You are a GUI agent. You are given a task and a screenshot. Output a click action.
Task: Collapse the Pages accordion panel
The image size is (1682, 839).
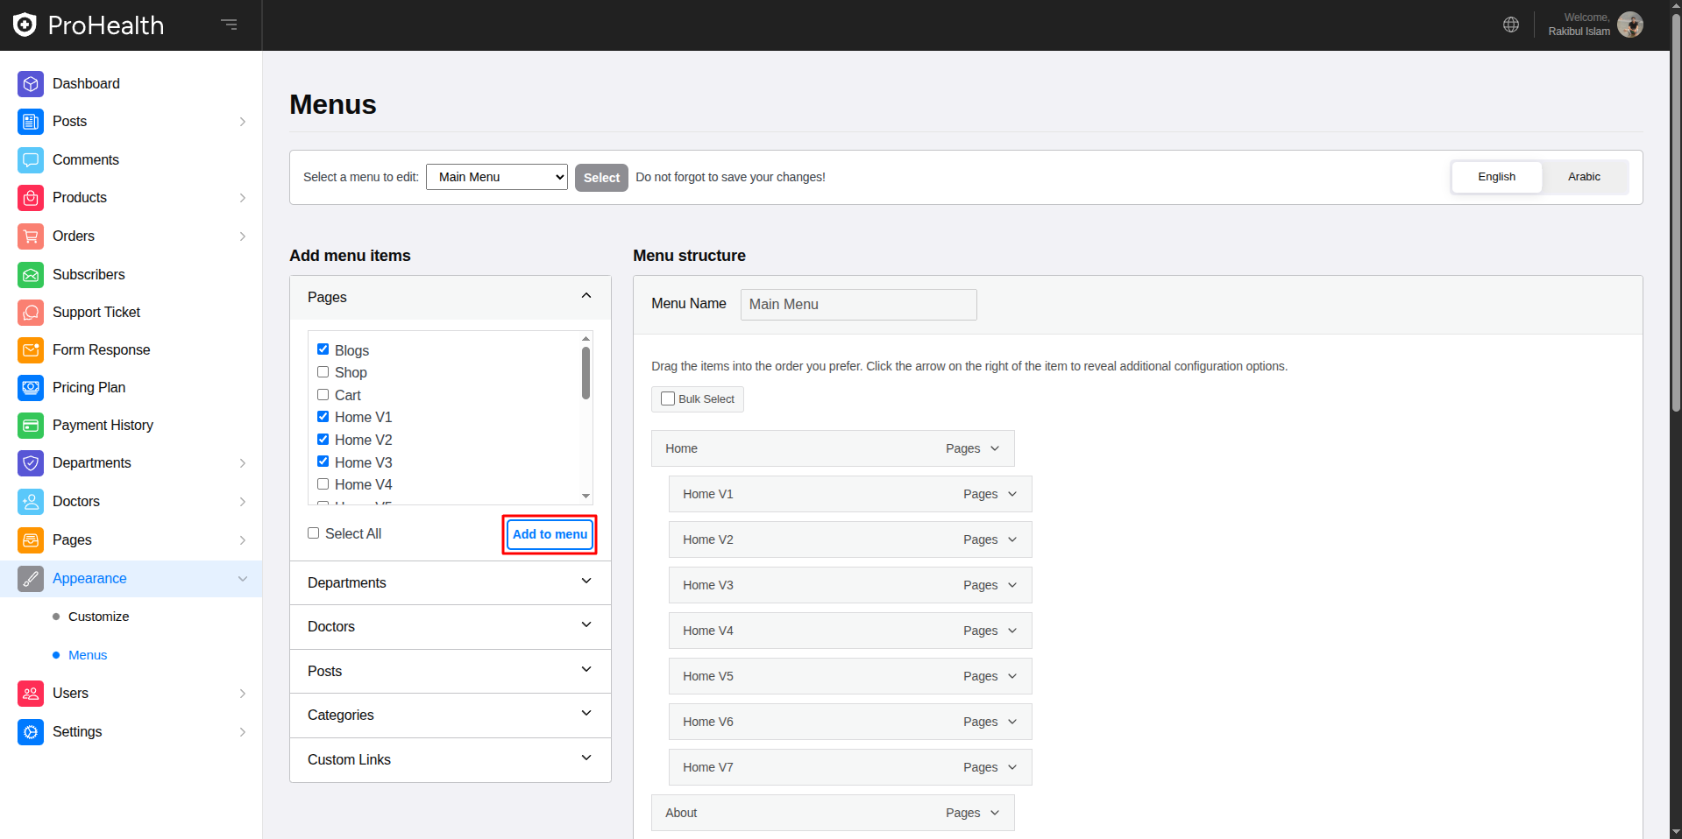click(451, 298)
